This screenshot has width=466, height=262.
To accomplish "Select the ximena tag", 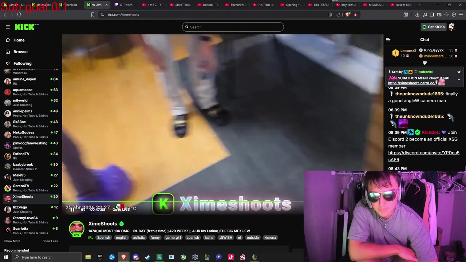I will pyautogui.click(x=270, y=238).
